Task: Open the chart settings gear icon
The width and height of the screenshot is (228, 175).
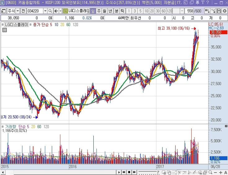Action: click(x=225, y=11)
